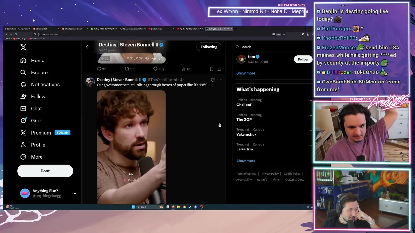The image size is (415, 233).
Task: Open File Explorer from taskbar
Action: pos(178,207)
